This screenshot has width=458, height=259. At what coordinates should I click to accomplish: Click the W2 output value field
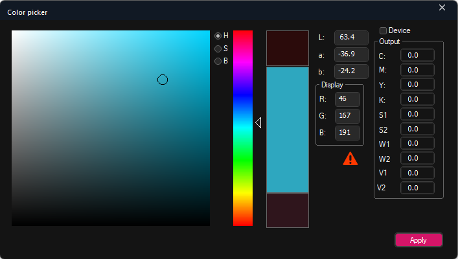coord(417,158)
